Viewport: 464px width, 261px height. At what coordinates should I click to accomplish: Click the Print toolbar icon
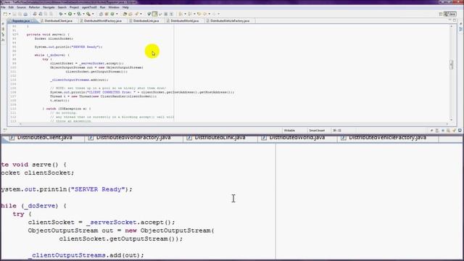click(x=26, y=14)
